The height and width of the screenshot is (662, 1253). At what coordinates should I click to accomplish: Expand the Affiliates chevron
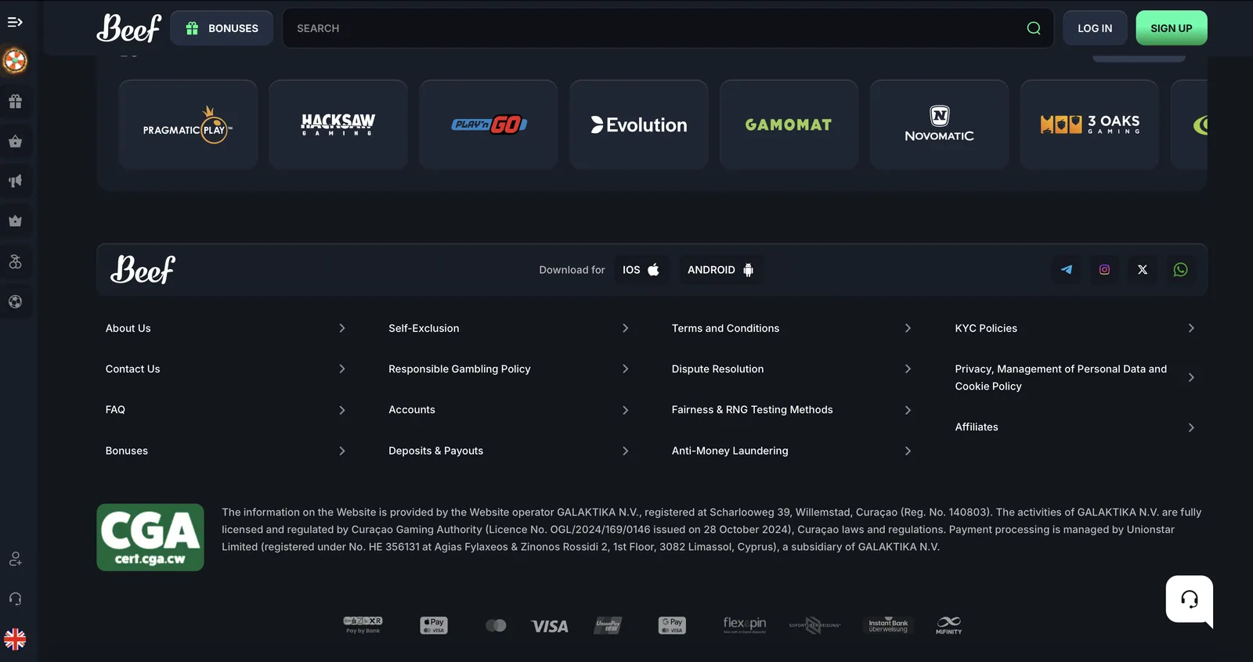[1191, 427]
